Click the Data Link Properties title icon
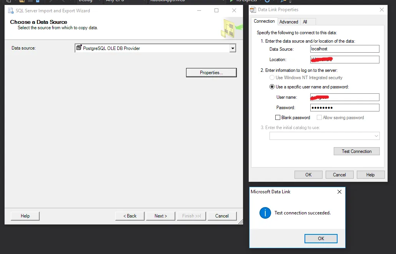 pyautogui.click(x=253, y=10)
